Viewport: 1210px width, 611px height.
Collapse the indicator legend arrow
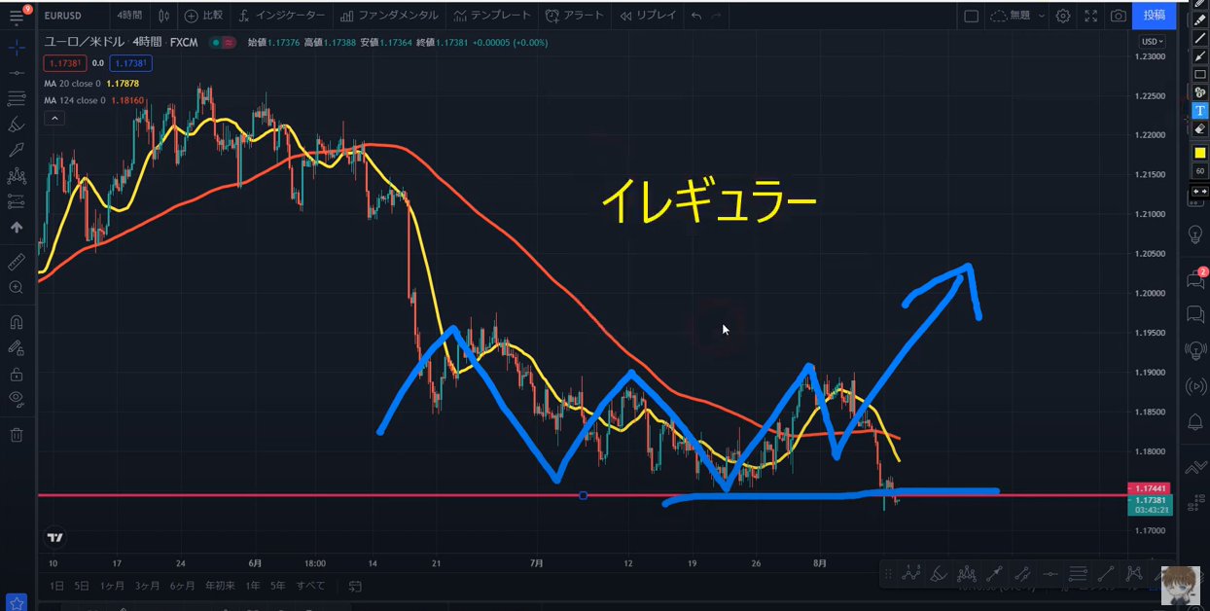tap(54, 119)
